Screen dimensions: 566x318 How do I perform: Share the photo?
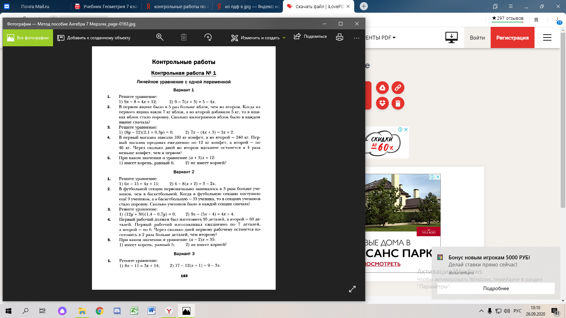coord(310,36)
